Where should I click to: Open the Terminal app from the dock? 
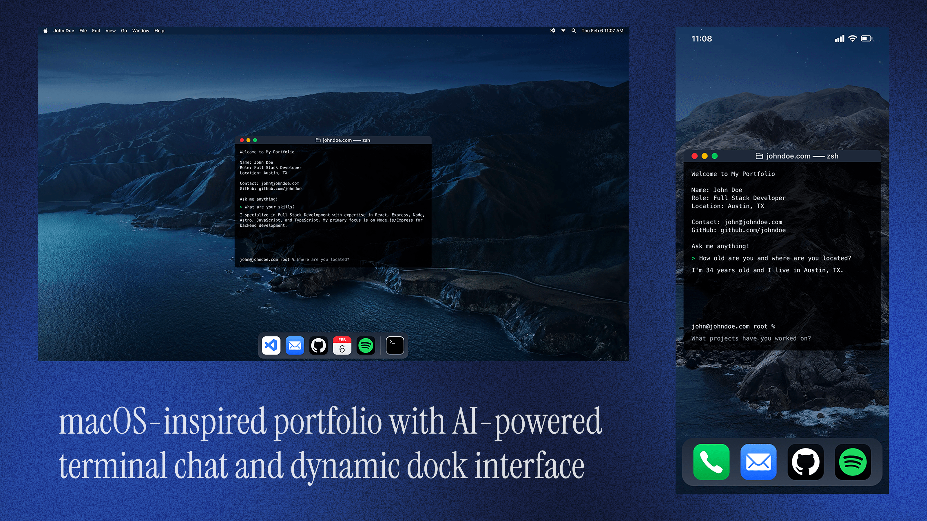click(x=395, y=345)
